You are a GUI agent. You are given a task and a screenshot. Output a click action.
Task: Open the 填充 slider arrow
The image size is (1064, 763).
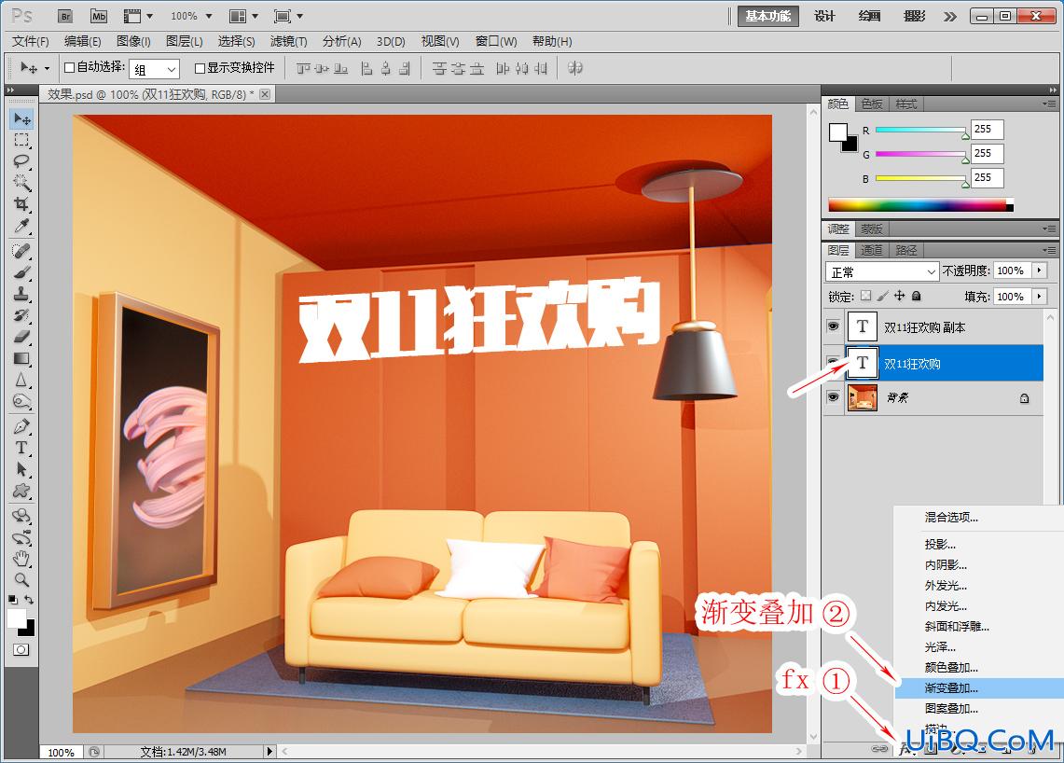point(1039,296)
